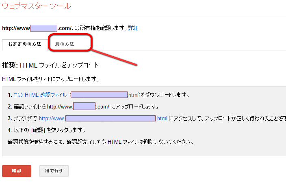Click the ウェブマスター ツール page title
This screenshot has width=286, height=183.
pyautogui.click(x=37, y=6)
